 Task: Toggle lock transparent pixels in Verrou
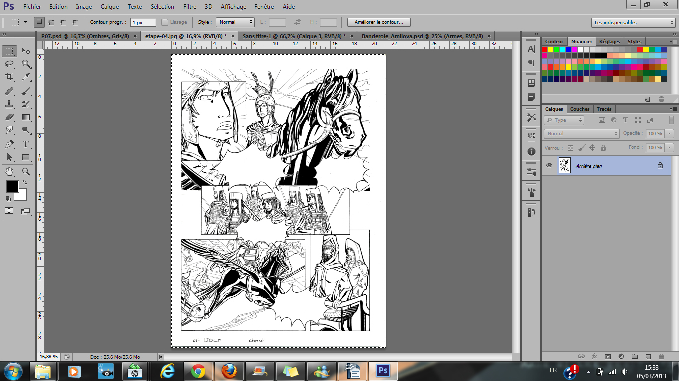click(570, 148)
